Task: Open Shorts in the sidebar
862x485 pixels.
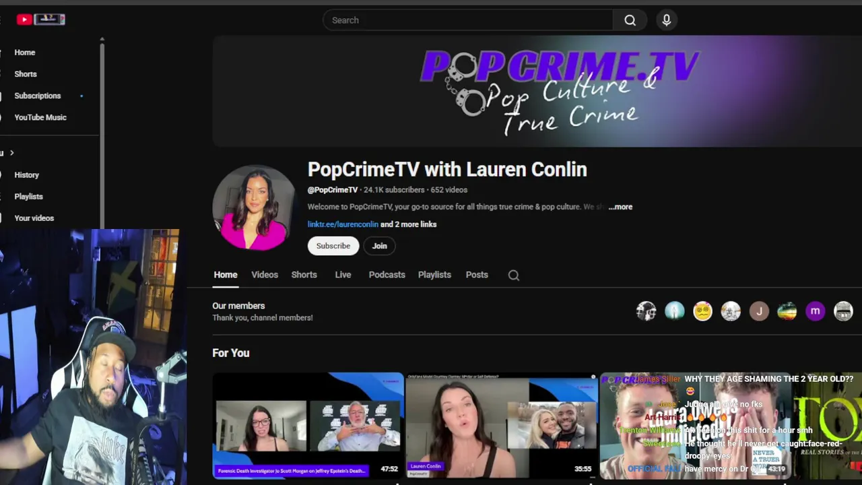Action: click(26, 74)
